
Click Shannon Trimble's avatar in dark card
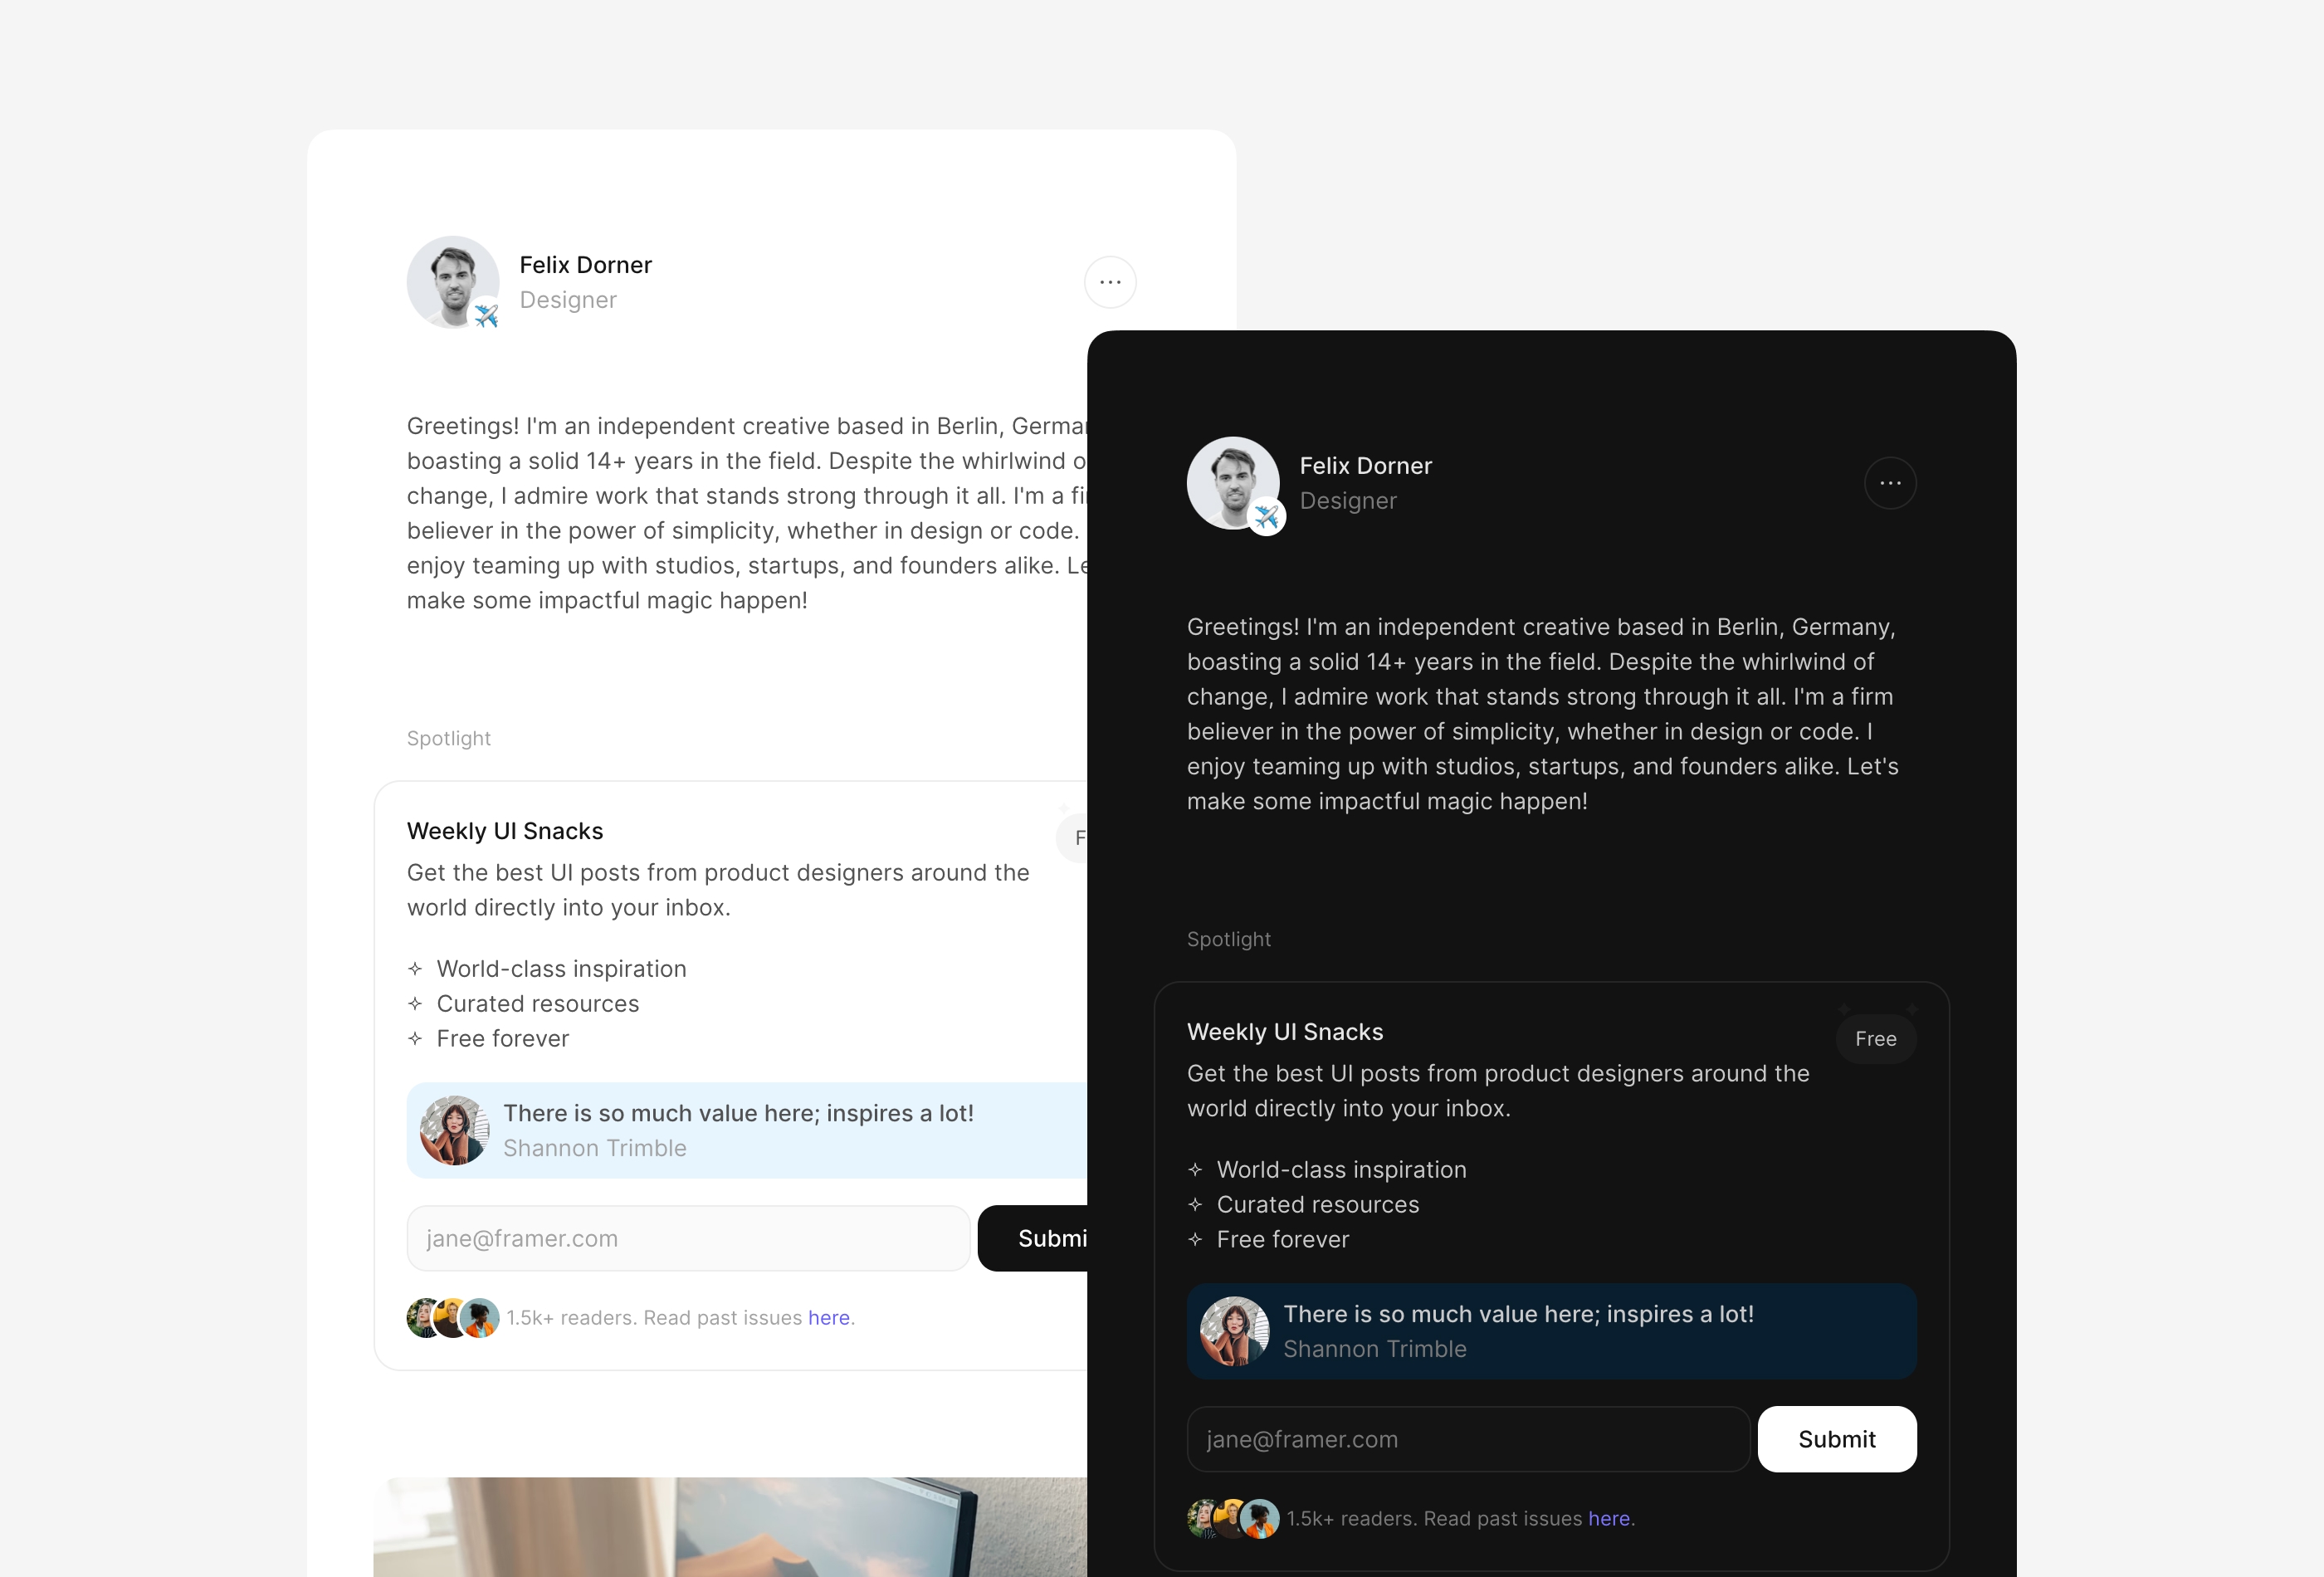tap(1233, 1330)
